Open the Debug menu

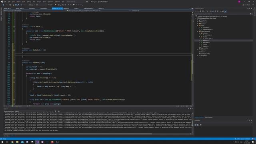pos(29,2)
